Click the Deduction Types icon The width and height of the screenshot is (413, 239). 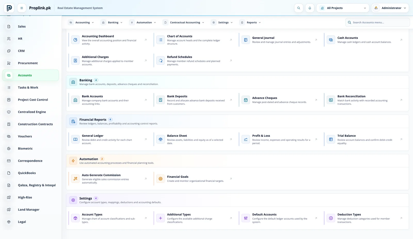(x=331, y=218)
